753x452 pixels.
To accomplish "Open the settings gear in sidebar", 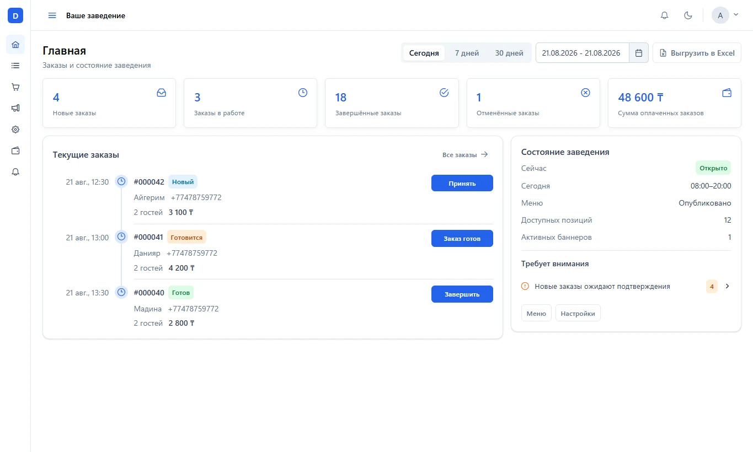I will [x=15, y=130].
